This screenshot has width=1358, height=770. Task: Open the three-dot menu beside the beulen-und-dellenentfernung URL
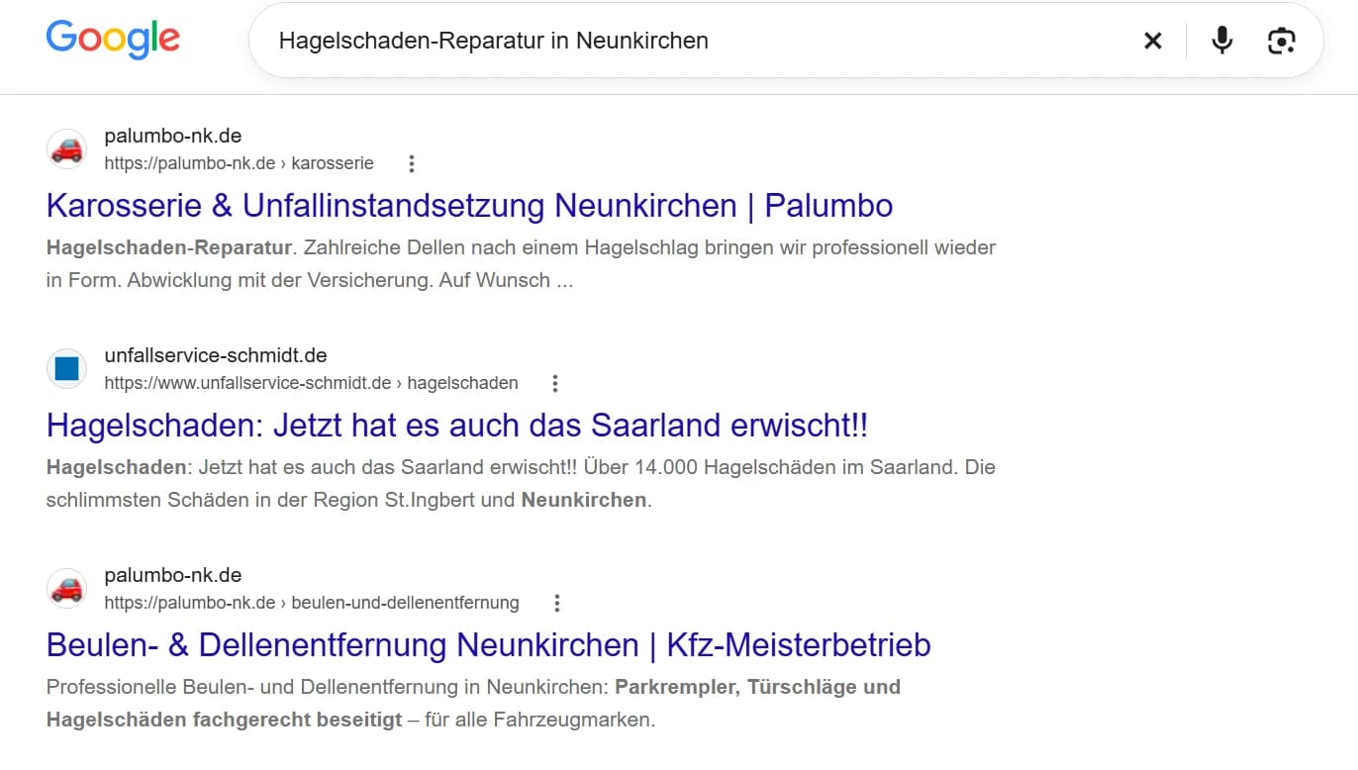tap(557, 603)
